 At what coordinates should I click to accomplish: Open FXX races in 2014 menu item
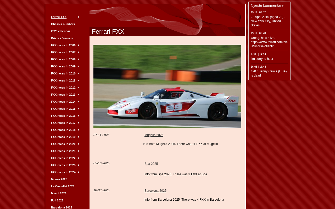tap(63, 102)
